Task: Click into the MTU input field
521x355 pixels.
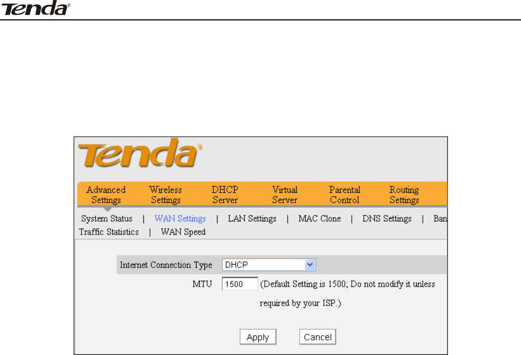Action: [240, 284]
